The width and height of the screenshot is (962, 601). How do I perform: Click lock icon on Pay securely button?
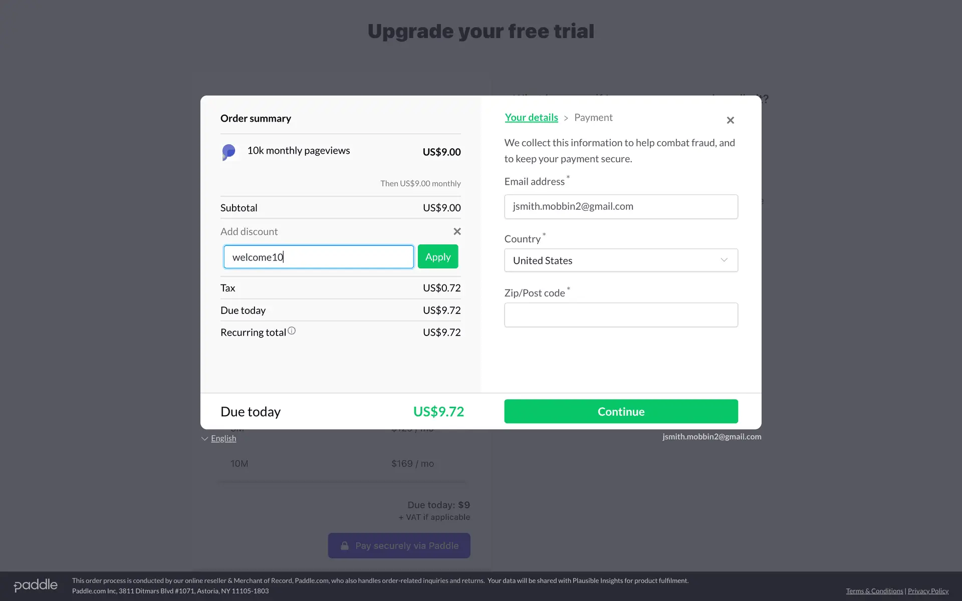(345, 546)
